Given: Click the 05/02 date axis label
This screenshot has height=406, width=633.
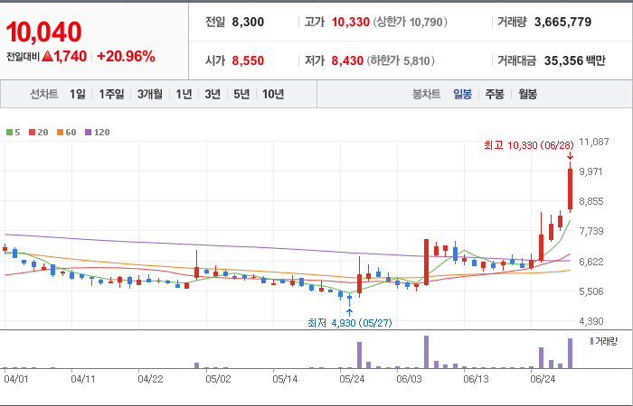Looking at the screenshot, I should click(x=218, y=379).
